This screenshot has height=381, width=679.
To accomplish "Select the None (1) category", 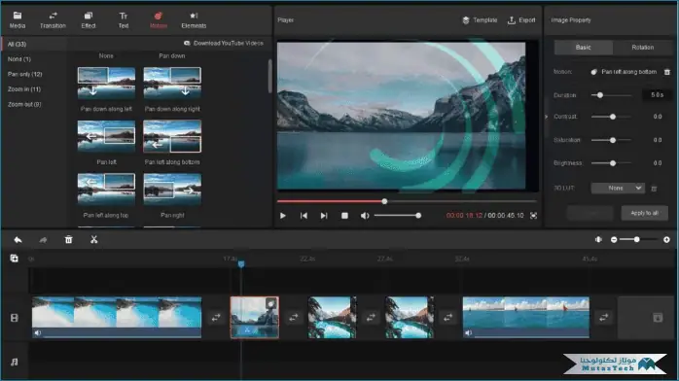I will 19,59.
